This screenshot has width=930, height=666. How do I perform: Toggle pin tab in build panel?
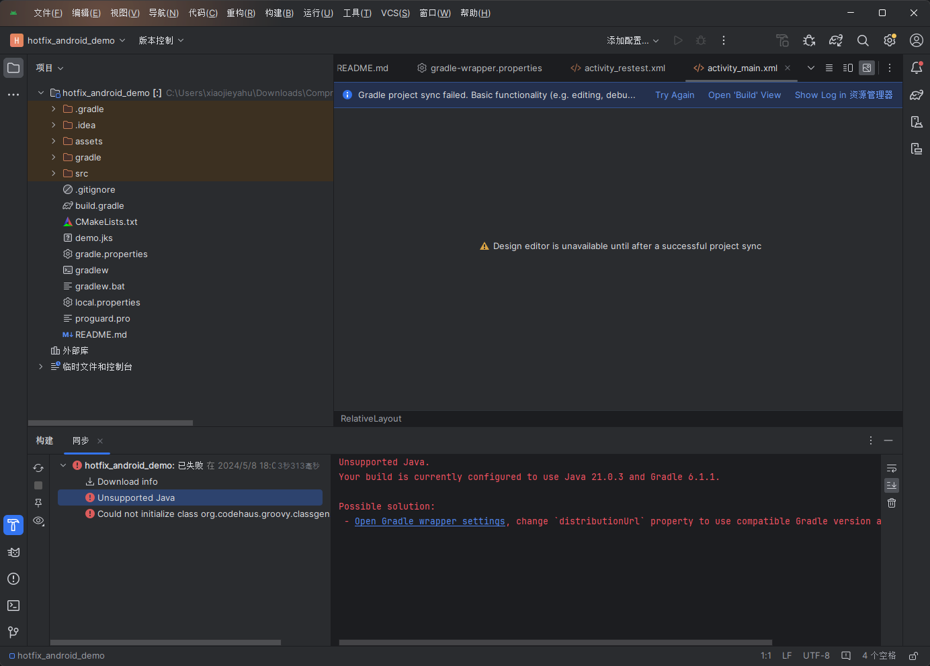click(38, 503)
